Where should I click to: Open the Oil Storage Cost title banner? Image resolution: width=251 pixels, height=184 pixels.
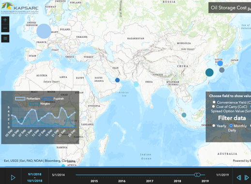[x=230, y=8]
